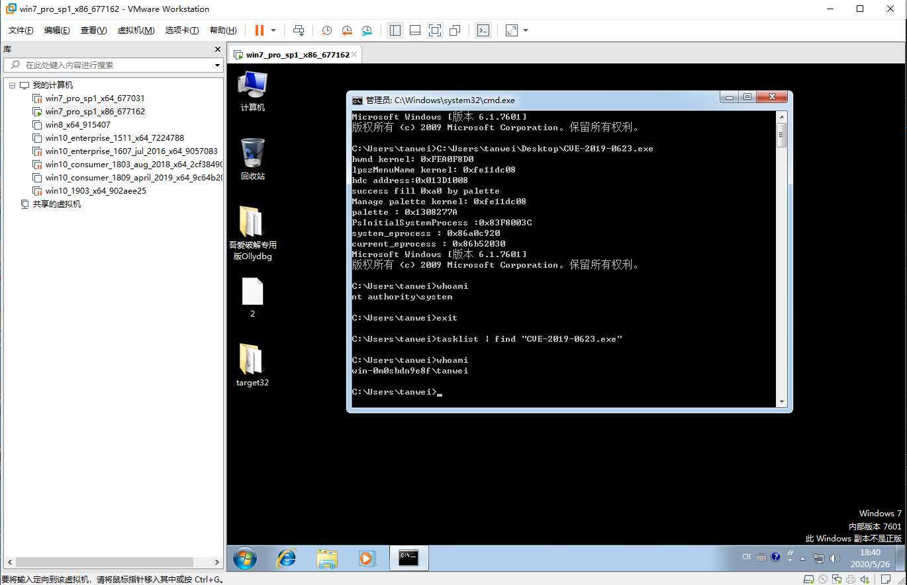Select the 回收站 recycle bin icon
The height and width of the screenshot is (585, 907).
coord(252,159)
